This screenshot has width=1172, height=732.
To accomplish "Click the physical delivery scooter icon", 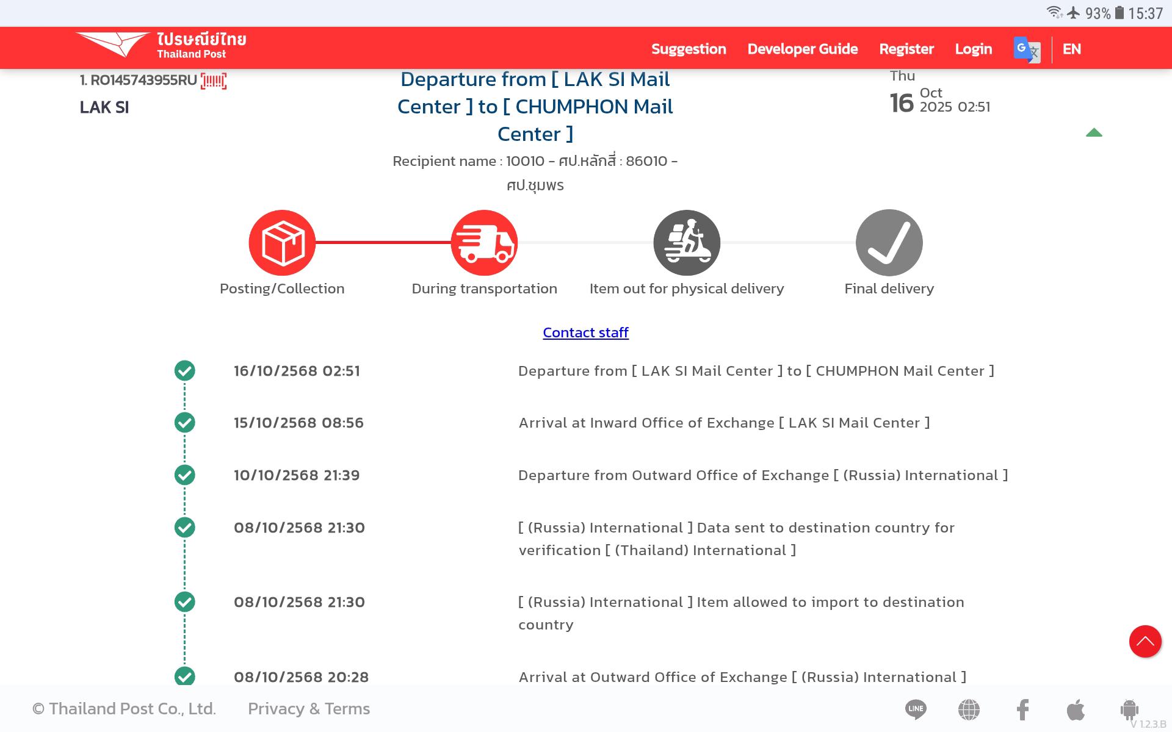I will [x=687, y=243].
